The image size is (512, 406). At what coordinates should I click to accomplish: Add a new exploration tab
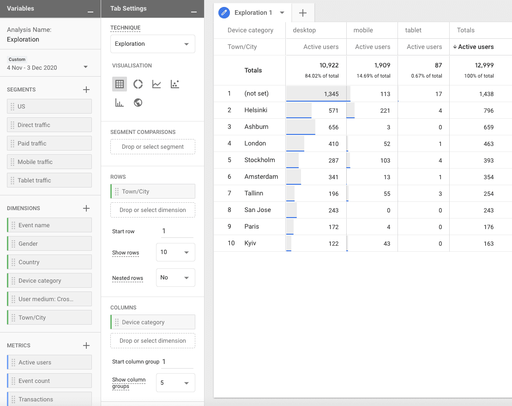[x=303, y=13]
